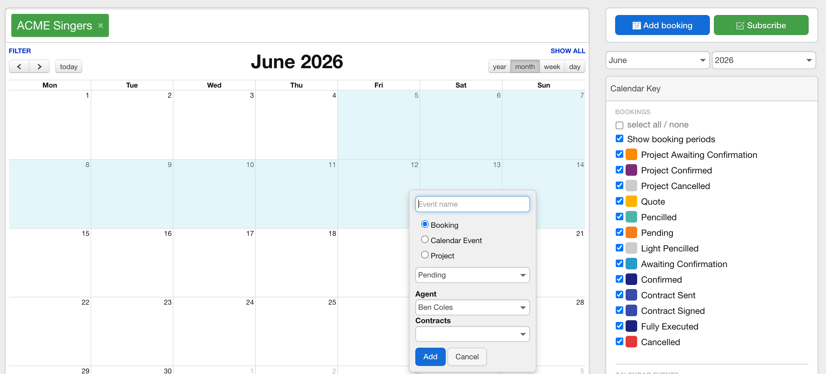The height and width of the screenshot is (374, 826).
Task: Switch to the year view tab
Action: [x=500, y=66]
